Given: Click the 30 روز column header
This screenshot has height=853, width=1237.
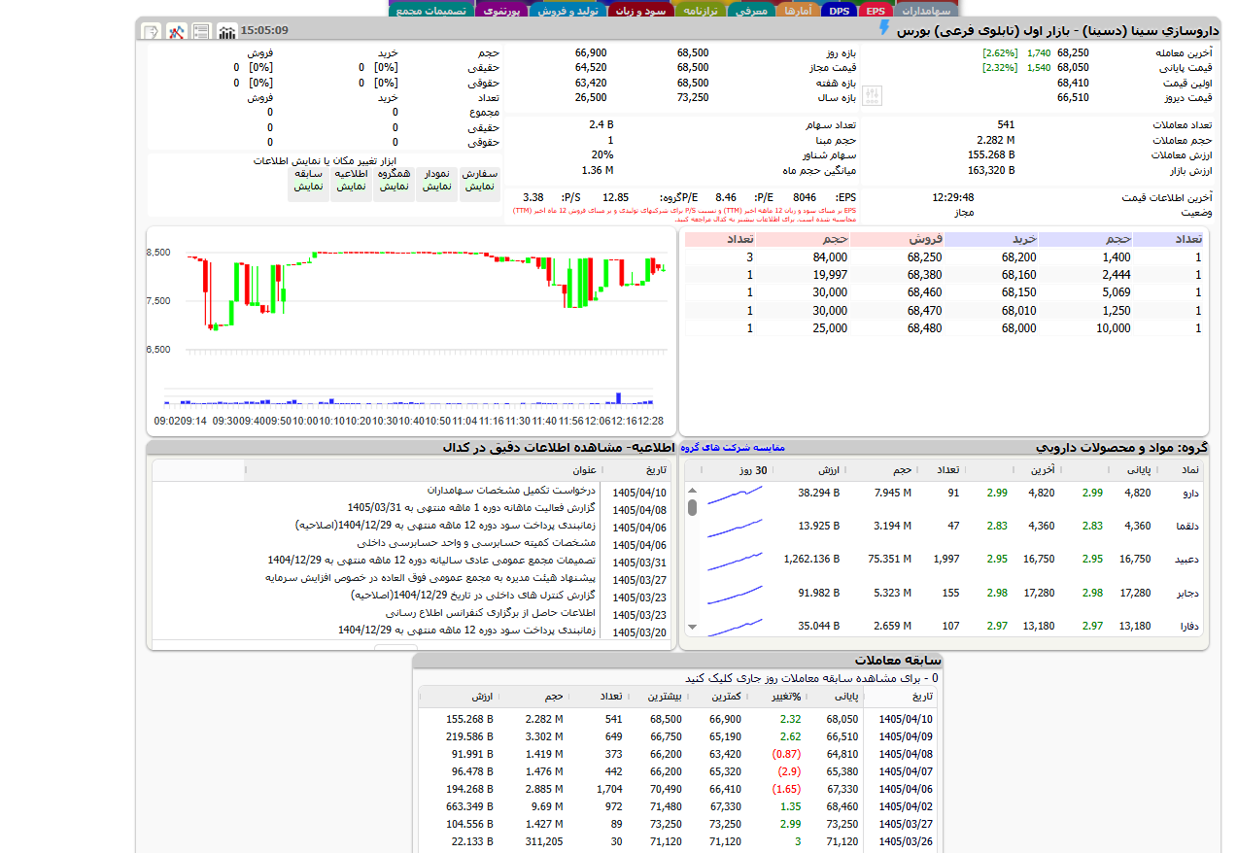Looking at the screenshot, I should (x=752, y=469).
